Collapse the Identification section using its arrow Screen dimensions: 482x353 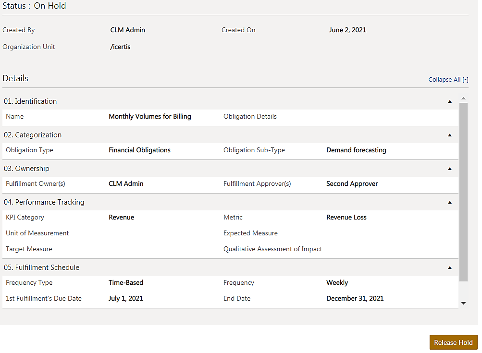450,101
